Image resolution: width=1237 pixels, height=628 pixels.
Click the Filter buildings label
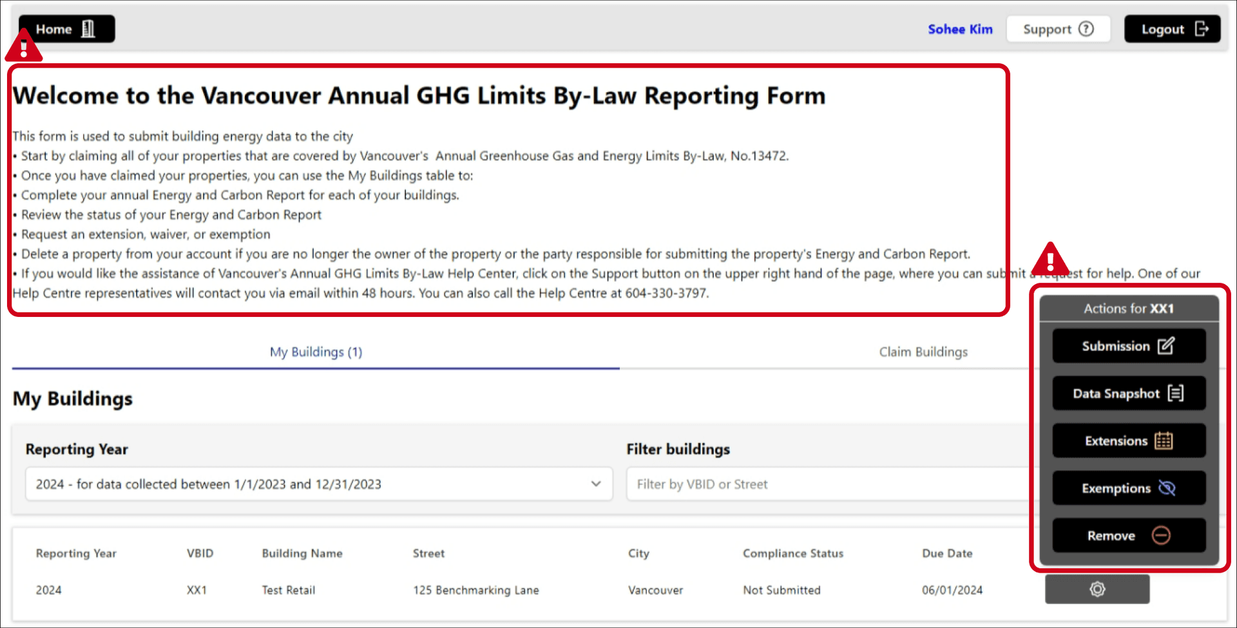pos(678,449)
